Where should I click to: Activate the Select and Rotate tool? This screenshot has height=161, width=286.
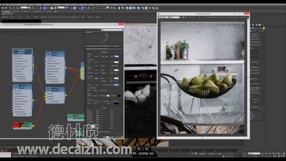(x=48, y=8)
